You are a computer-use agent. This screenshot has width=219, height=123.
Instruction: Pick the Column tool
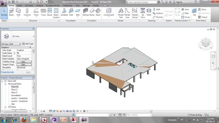(27, 13)
